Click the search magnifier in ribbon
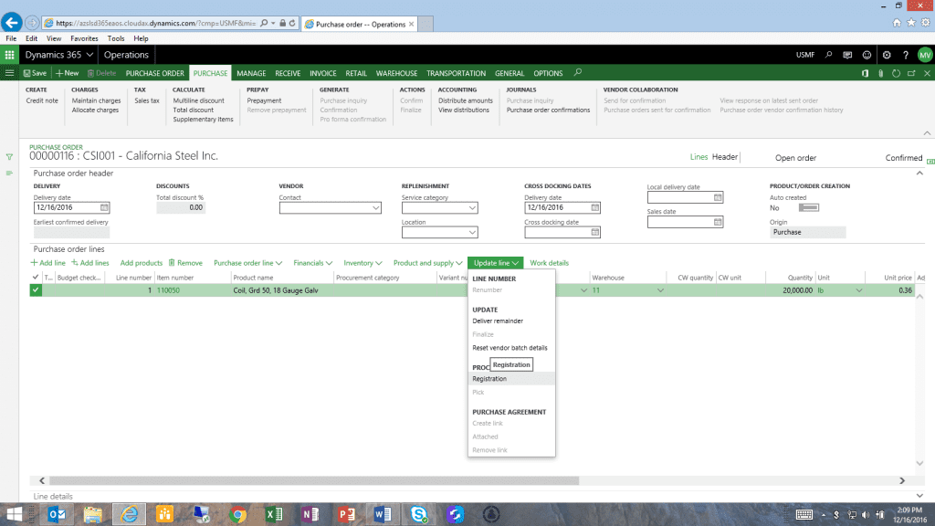Screen dimensions: 935x526 pyautogui.click(x=577, y=73)
